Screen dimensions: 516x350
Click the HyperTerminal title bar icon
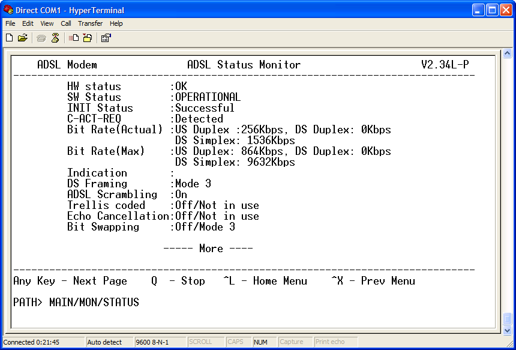[8, 10]
